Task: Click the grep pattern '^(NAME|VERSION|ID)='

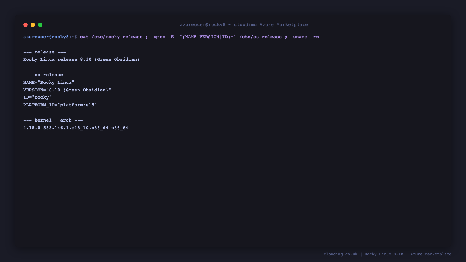Action: coord(207,37)
